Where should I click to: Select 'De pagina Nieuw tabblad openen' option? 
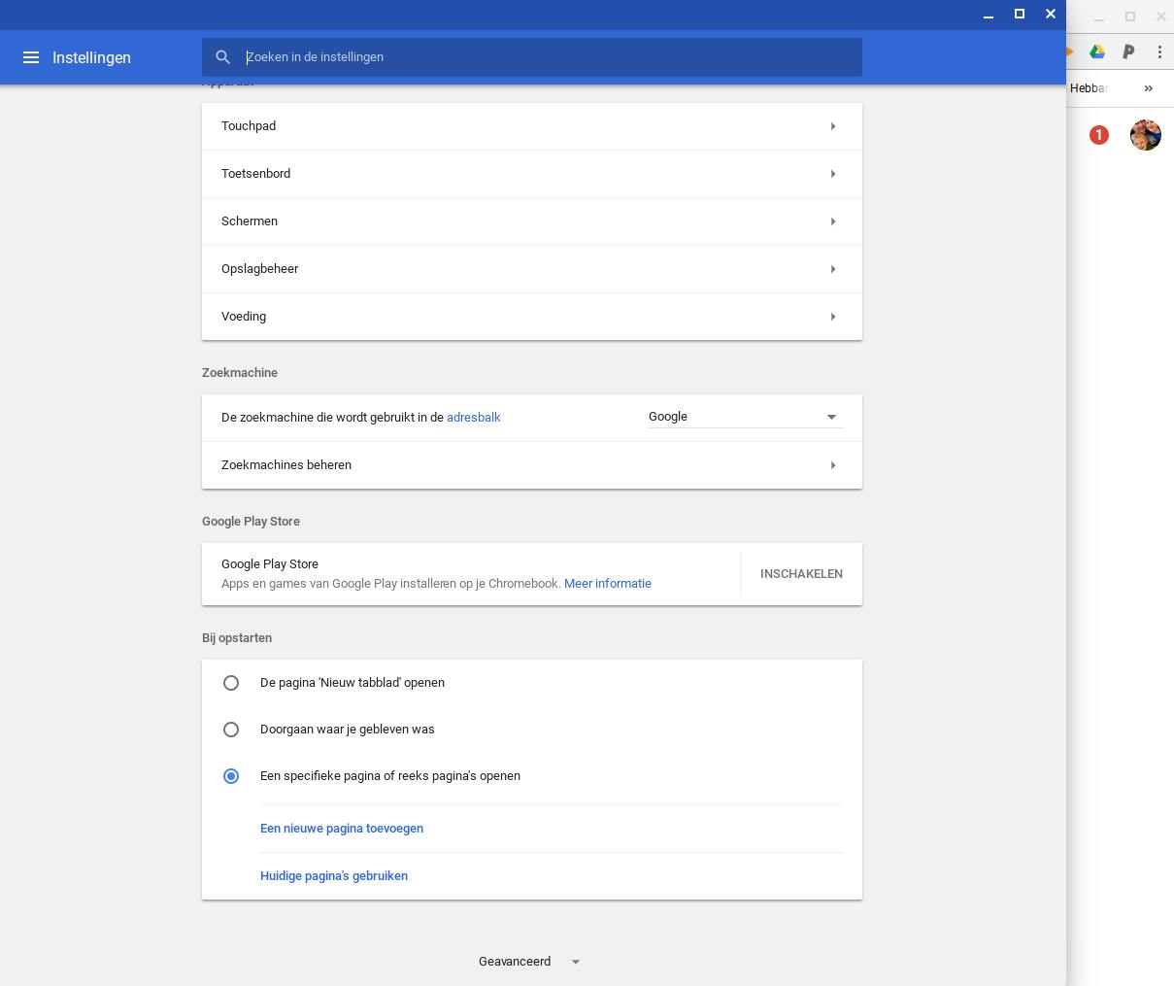coord(231,683)
